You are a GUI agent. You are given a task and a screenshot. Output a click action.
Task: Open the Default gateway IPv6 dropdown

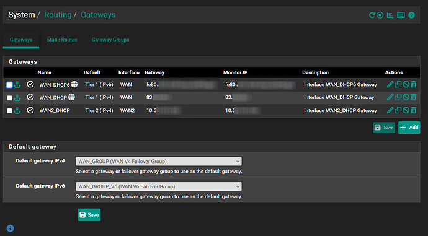point(159,186)
